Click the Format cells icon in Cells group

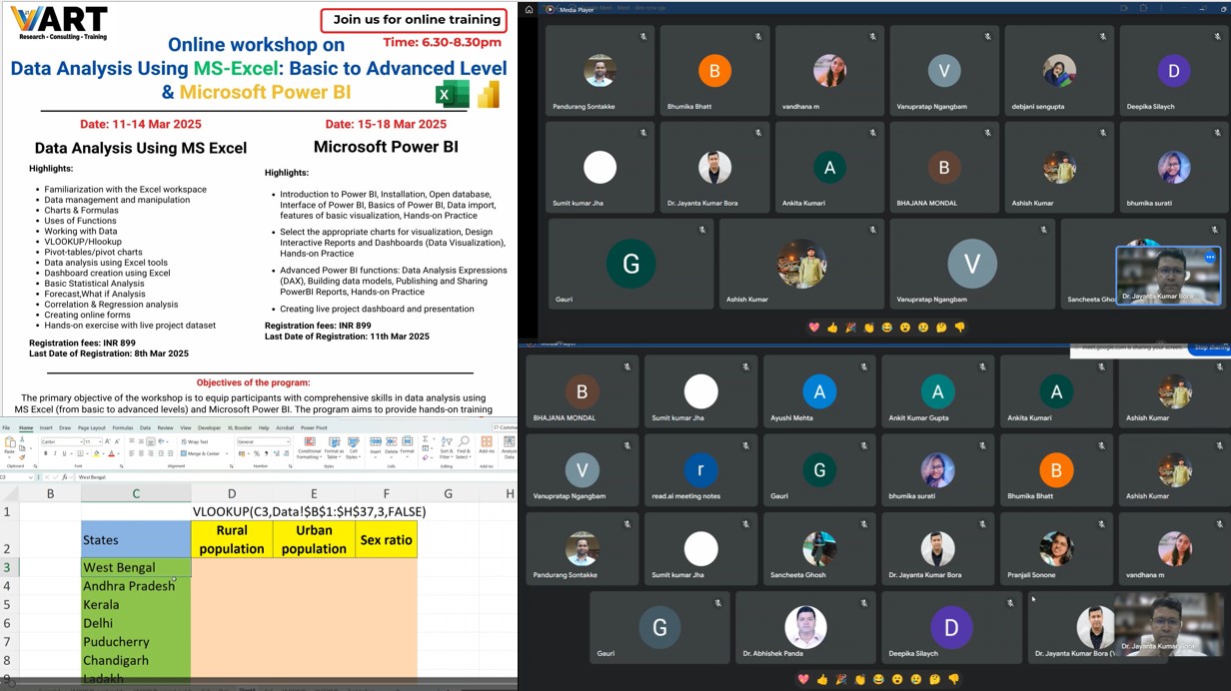[x=407, y=441]
